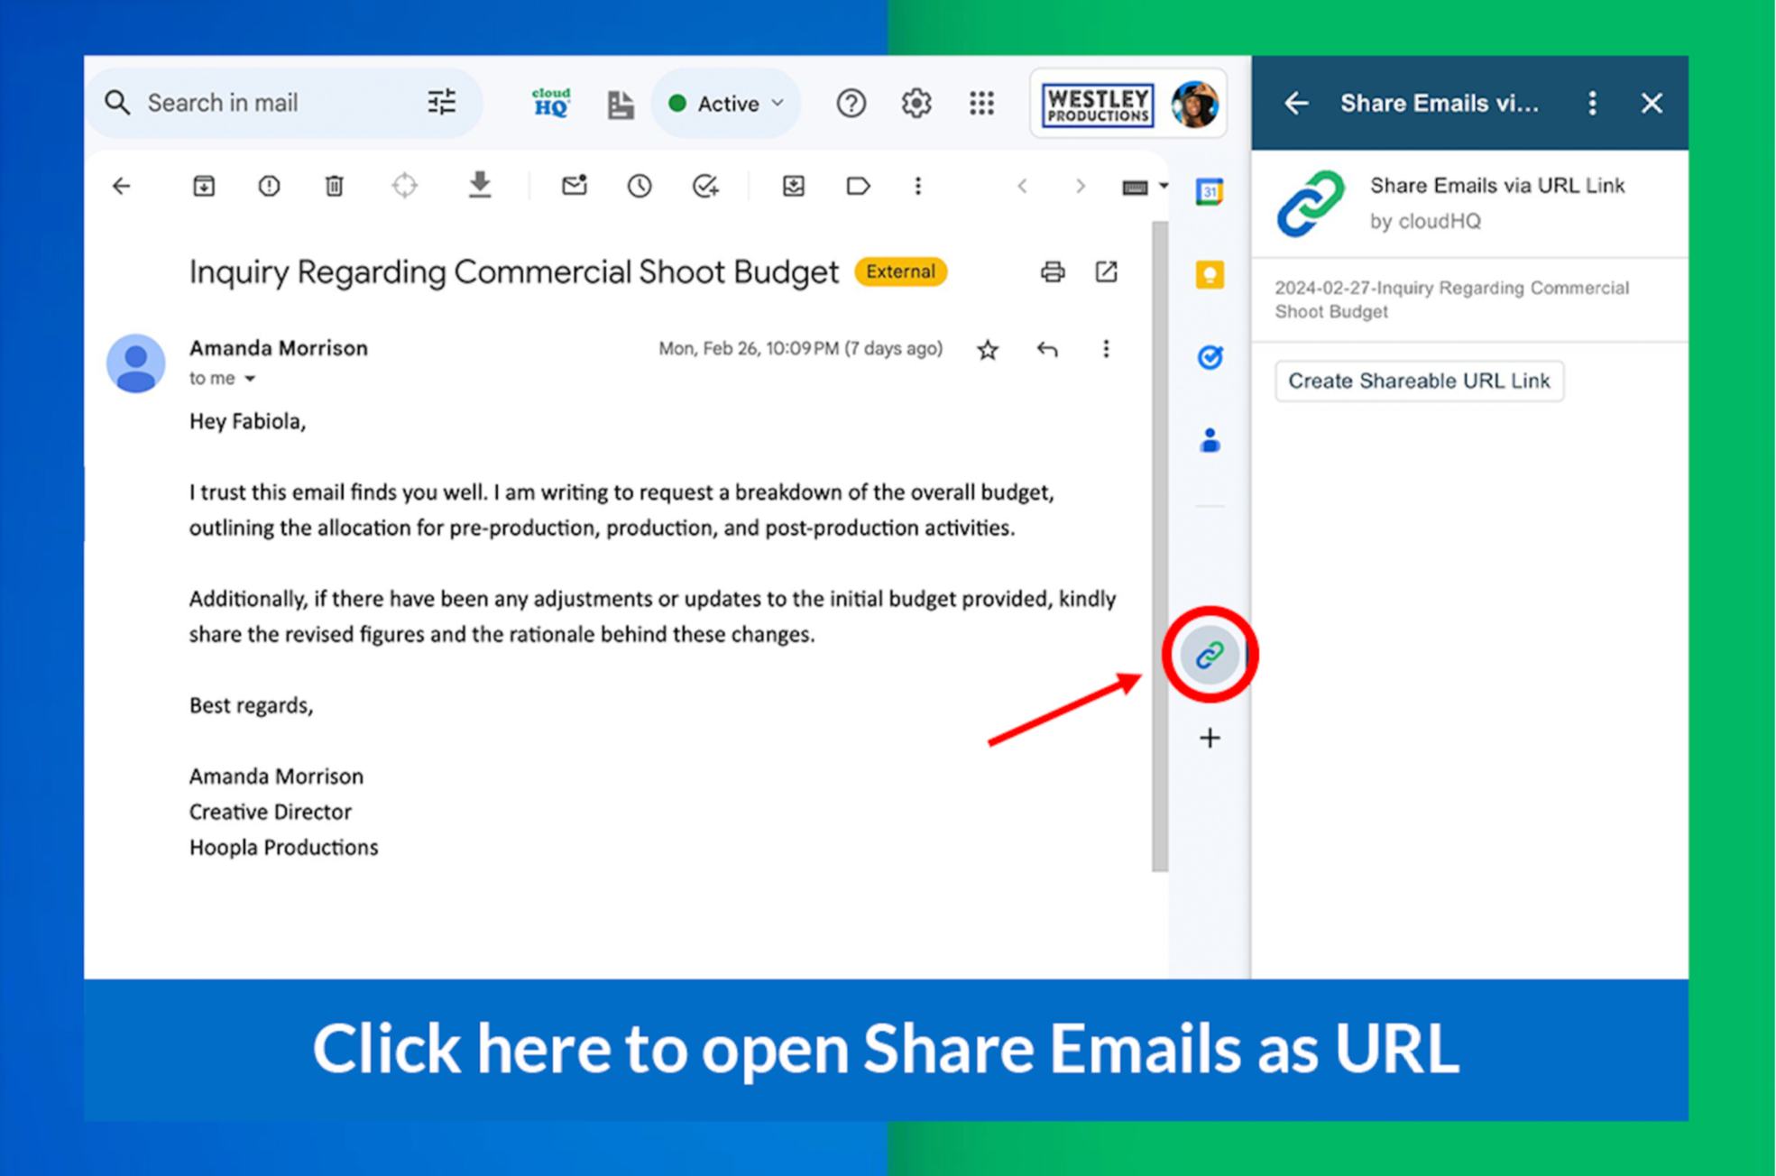Open Google Tasks side panel
Image resolution: width=1776 pixels, height=1176 pixels.
(x=1210, y=357)
